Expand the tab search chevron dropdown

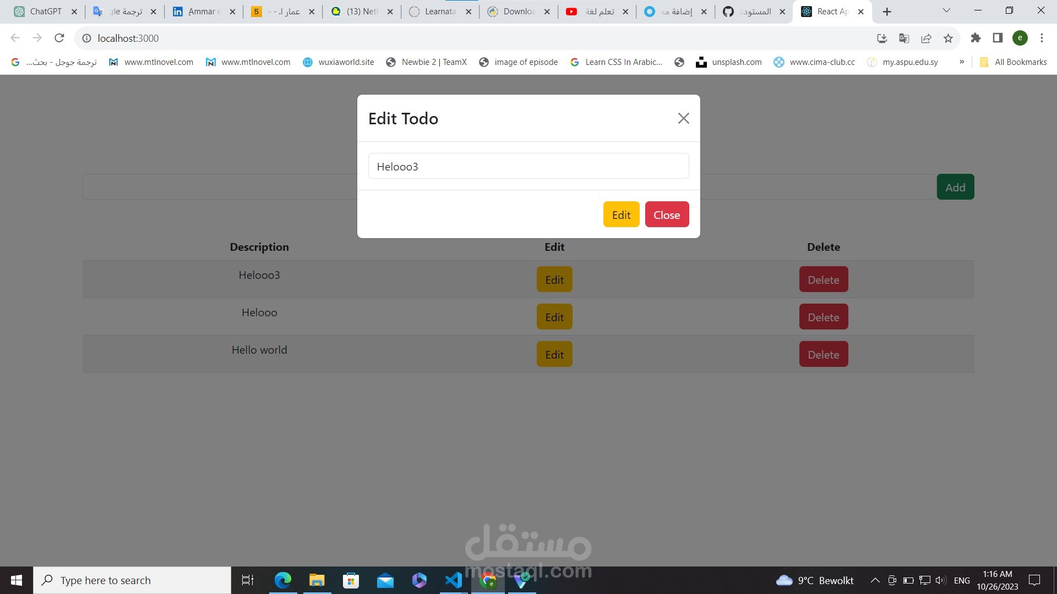[x=946, y=10]
